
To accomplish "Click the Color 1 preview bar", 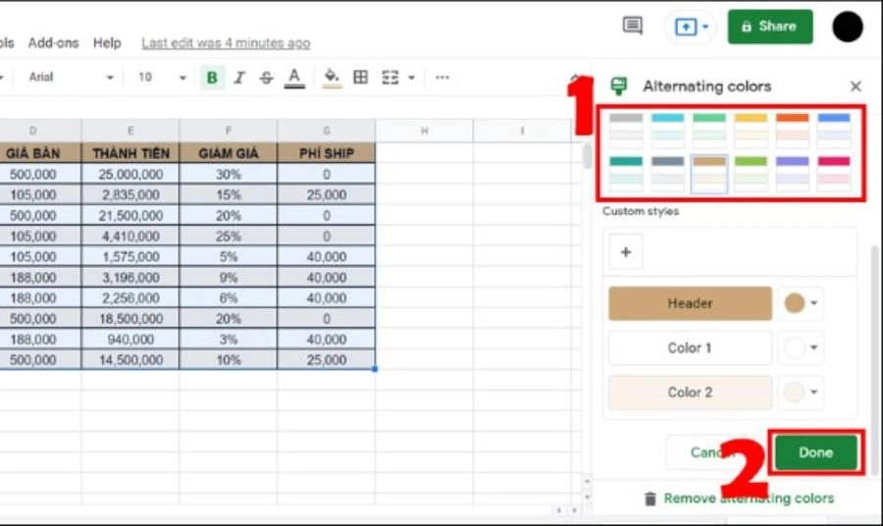I will pos(690,347).
